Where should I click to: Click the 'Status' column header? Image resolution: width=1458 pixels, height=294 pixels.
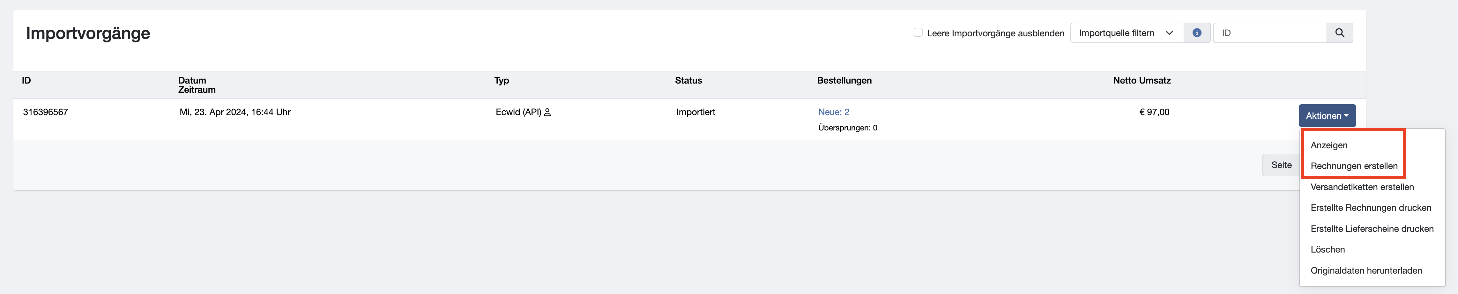pyautogui.click(x=688, y=80)
